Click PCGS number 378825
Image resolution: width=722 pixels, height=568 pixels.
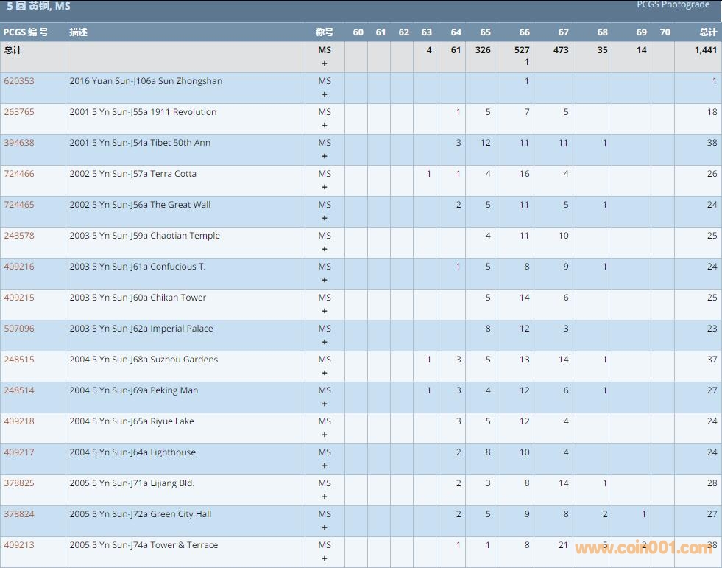point(19,483)
